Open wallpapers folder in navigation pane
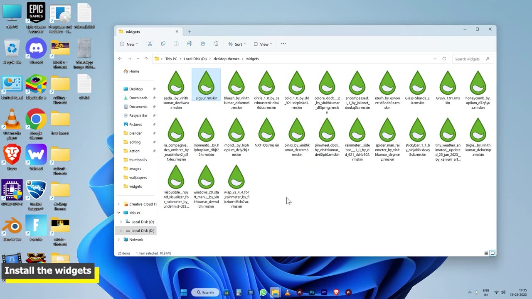 138,177
